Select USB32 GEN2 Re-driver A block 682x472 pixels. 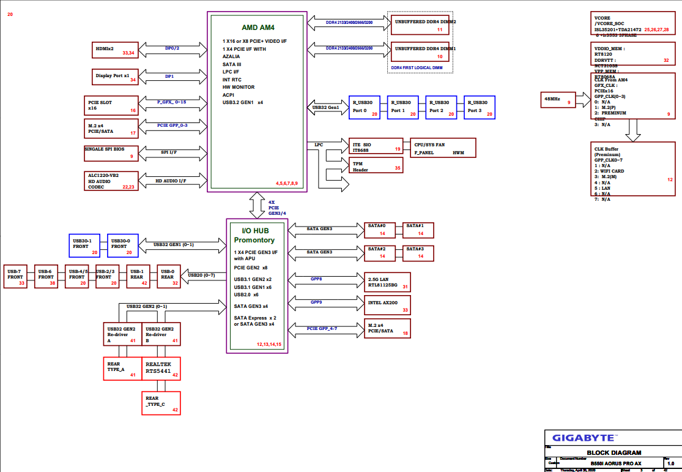(123, 334)
